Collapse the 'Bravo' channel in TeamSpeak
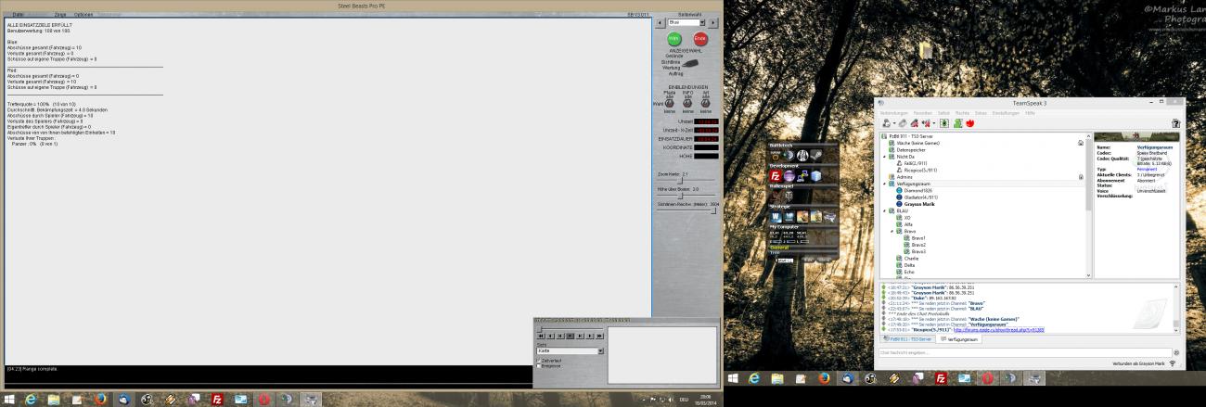Image resolution: width=1206 pixels, height=407 pixels. click(892, 231)
